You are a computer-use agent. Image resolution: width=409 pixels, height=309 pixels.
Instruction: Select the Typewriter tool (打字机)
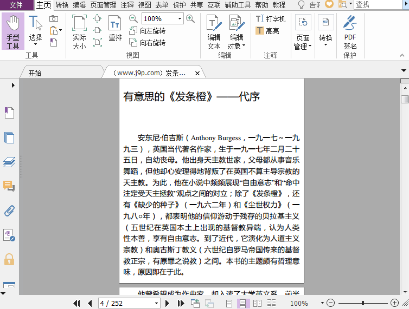271,19
